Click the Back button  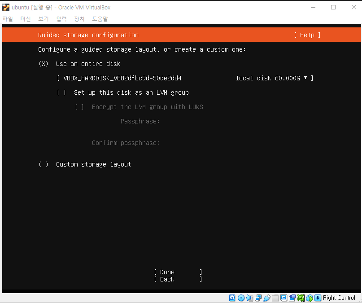tap(178, 279)
